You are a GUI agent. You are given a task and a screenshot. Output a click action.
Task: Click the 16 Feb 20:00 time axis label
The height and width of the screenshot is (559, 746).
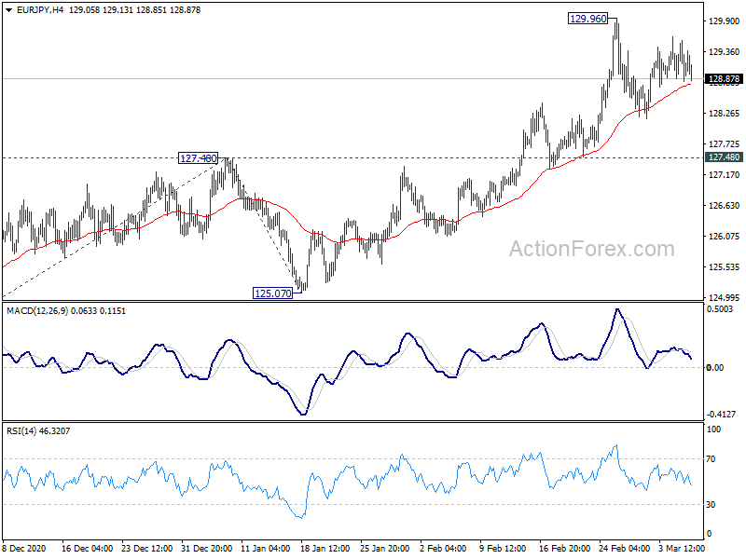pyautogui.click(x=565, y=548)
